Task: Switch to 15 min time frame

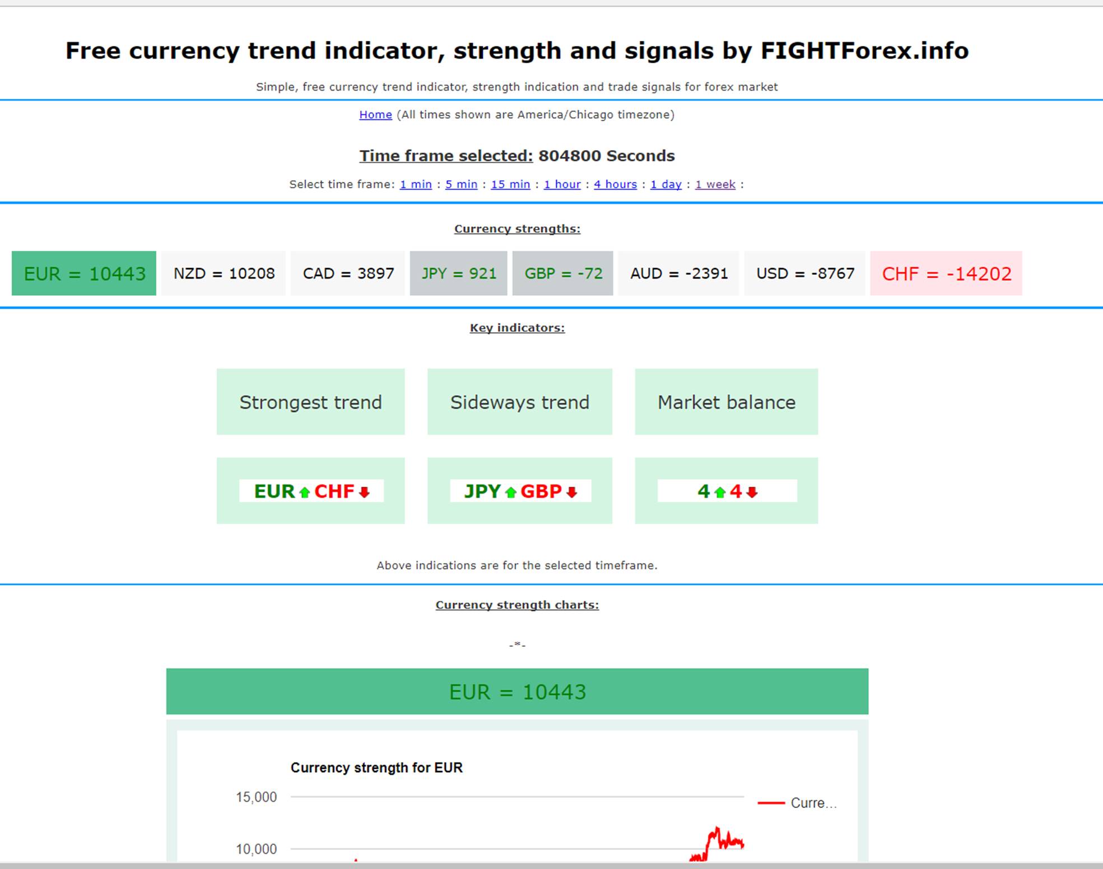Action: (510, 184)
